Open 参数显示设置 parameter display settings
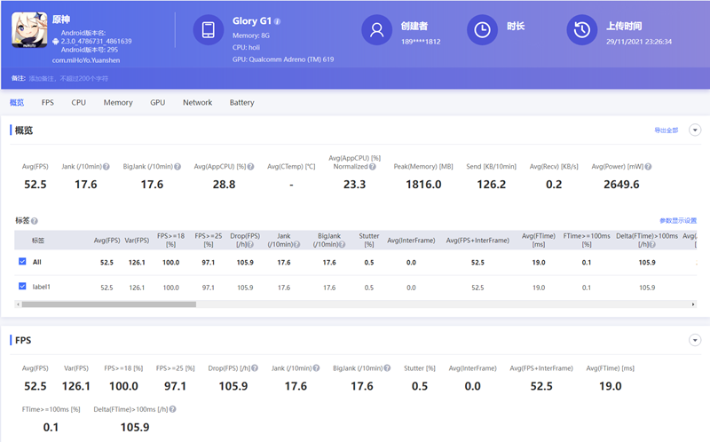The height and width of the screenshot is (442, 710). click(677, 220)
